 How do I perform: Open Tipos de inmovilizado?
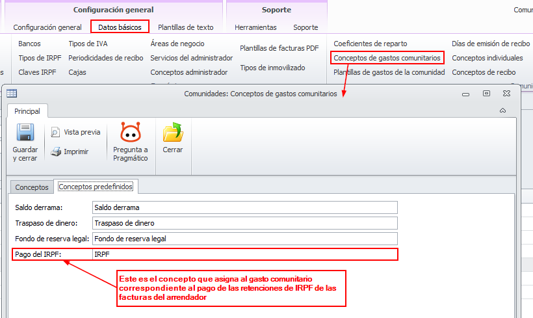click(272, 68)
